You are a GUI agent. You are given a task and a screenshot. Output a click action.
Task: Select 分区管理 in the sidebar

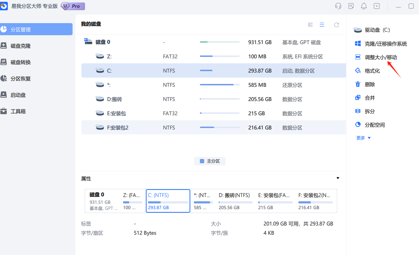pyautogui.click(x=36, y=29)
